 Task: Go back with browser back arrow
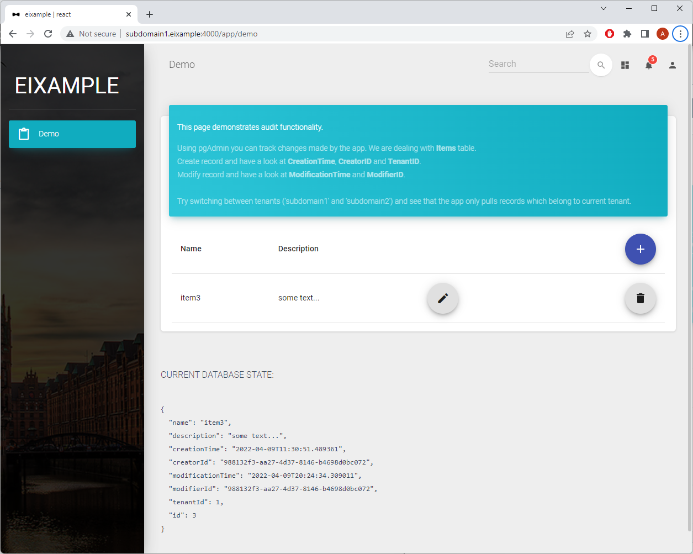tap(13, 34)
